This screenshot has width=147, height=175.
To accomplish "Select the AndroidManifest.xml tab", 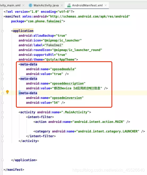I will pyautogui.click(x=87, y=5).
